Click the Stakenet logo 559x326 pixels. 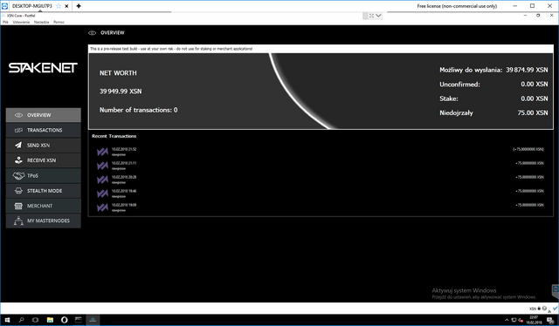click(x=43, y=68)
